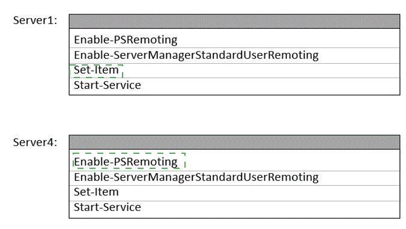Click the Server4: label
Viewport: 406px width, 229px height.
click(35, 142)
